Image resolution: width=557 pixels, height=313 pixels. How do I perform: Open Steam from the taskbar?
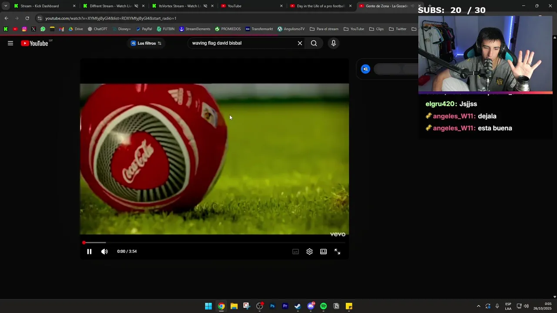[x=298, y=306]
